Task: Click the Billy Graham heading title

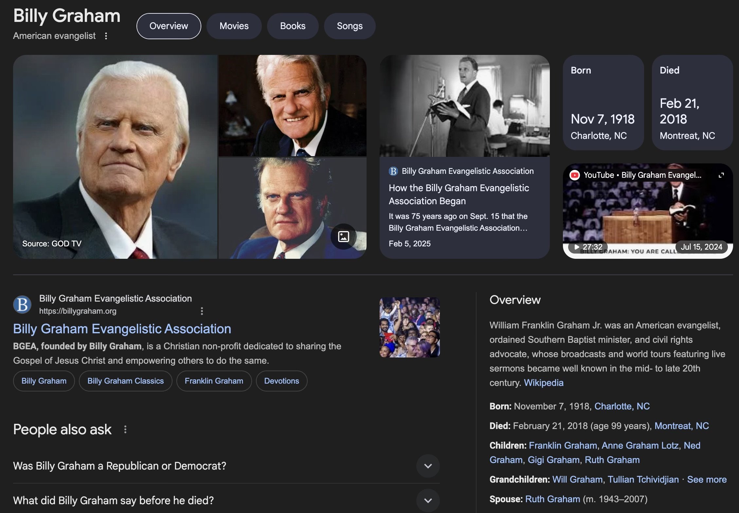Action: [x=67, y=16]
